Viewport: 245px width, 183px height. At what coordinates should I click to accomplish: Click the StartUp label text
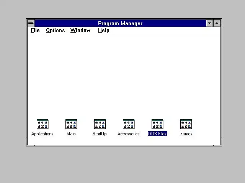[x=100, y=134]
